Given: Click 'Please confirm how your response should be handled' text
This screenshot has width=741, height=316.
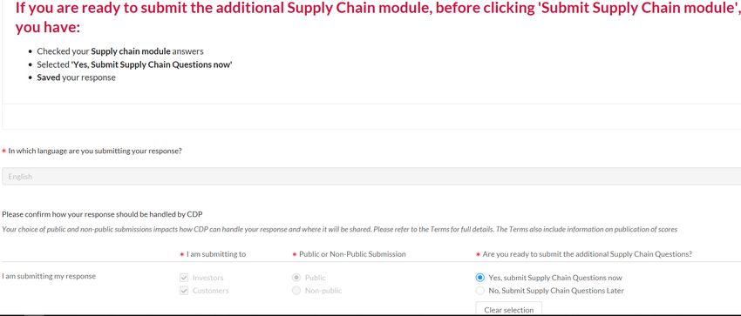Looking at the screenshot, I should pos(102,214).
